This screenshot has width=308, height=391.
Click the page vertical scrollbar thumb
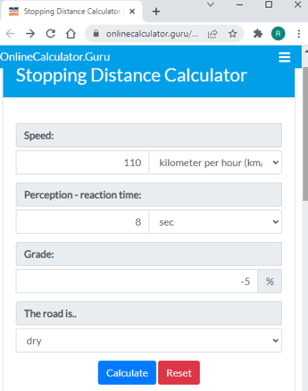[x=305, y=133]
